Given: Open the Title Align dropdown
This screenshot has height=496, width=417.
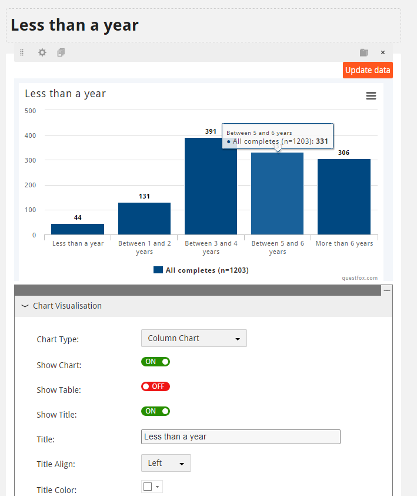Looking at the screenshot, I should click(x=166, y=463).
